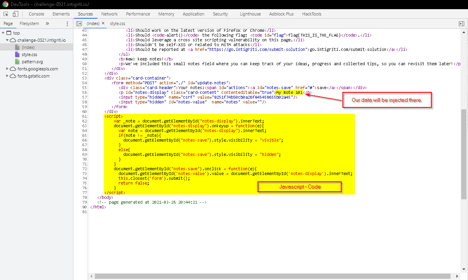Open the navigator three-dot options menu
This screenshot has height=280, width=468.
(67, 23)
